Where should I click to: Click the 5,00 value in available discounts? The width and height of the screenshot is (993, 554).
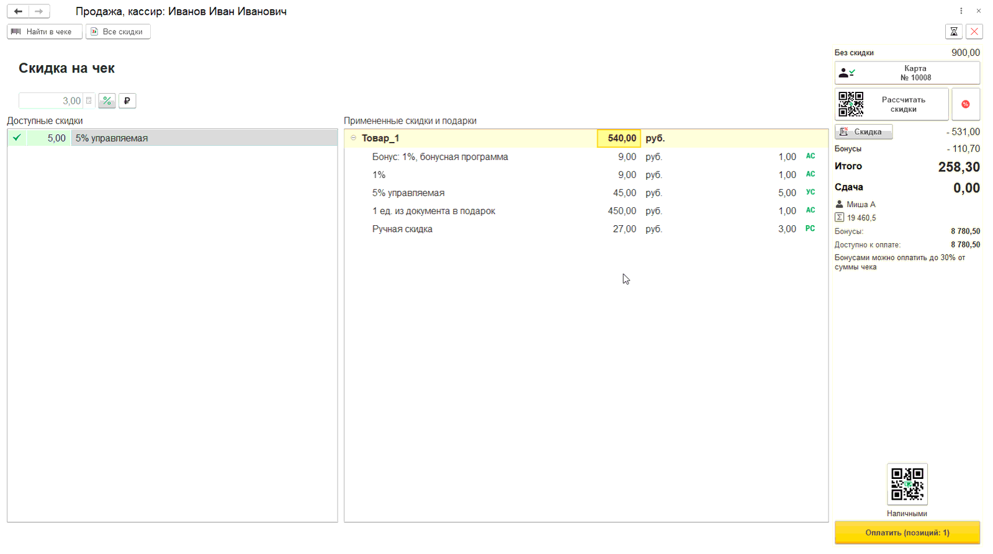[x=56, y=138]
